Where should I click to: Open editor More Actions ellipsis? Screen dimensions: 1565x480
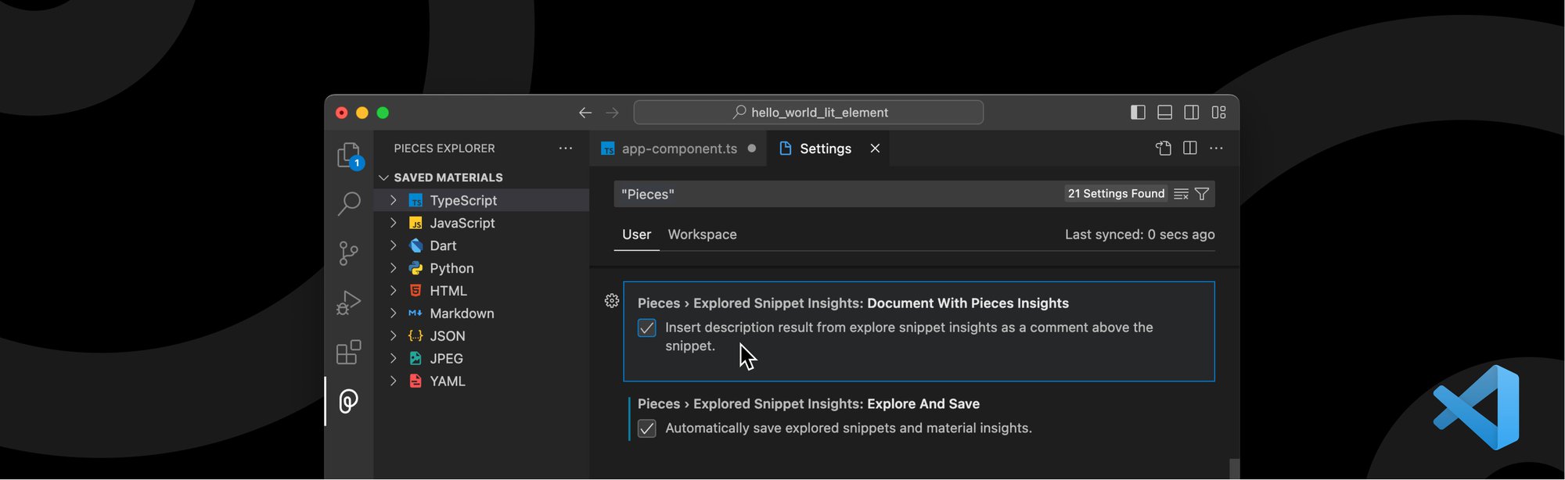1216,149
